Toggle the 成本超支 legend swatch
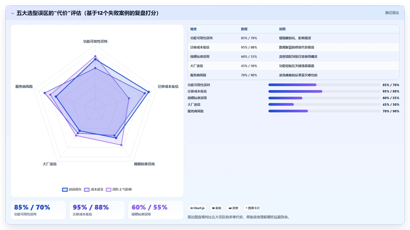Image resolution: width=410 pixels, height=230 pixels. pos(87,190)
